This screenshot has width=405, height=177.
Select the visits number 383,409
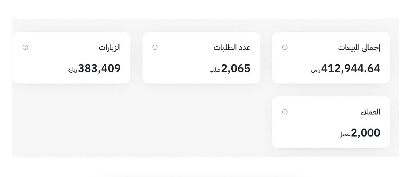(x=99, y=69)
